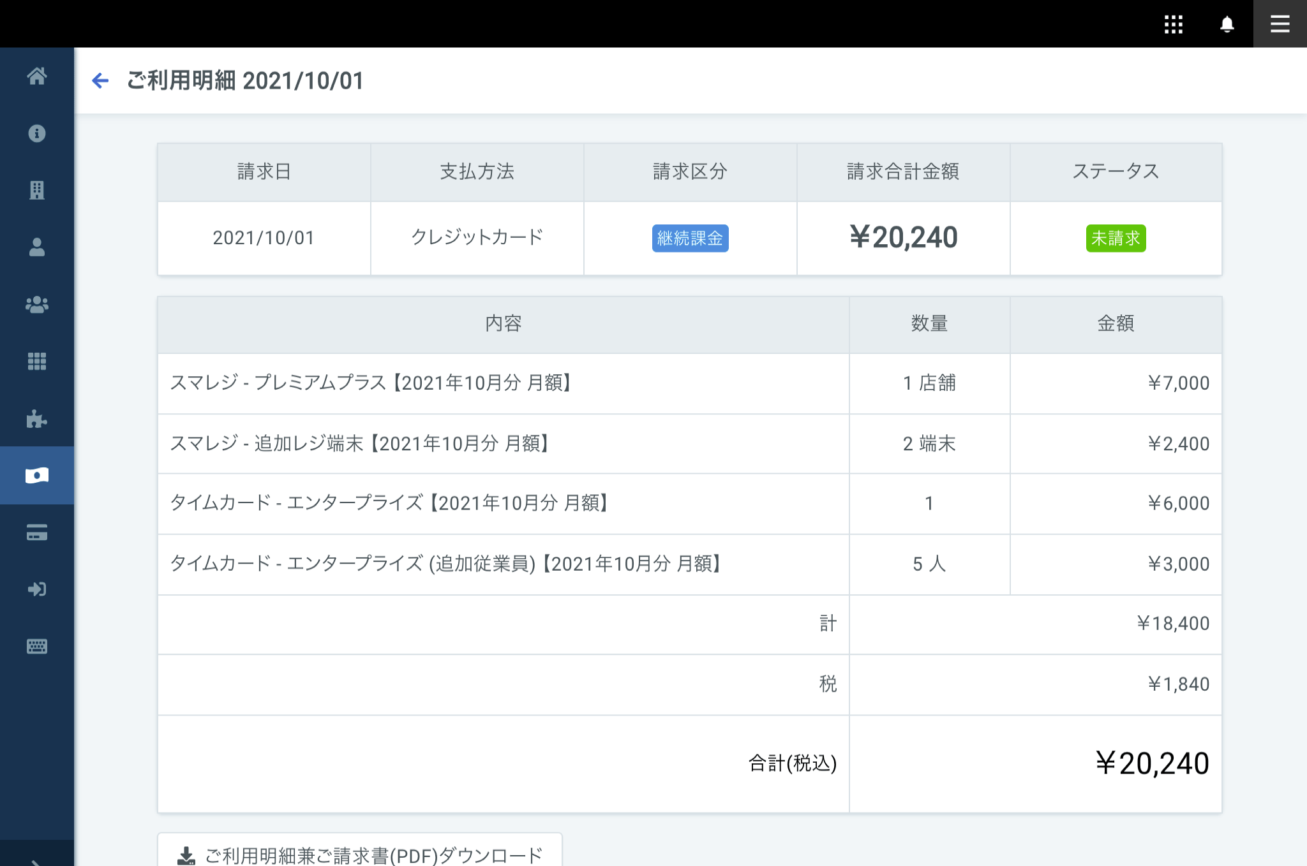Click the ¥7,000 amount
Screen dimensions: 1307x866
pyautogui.click(x=1178, y=383)
